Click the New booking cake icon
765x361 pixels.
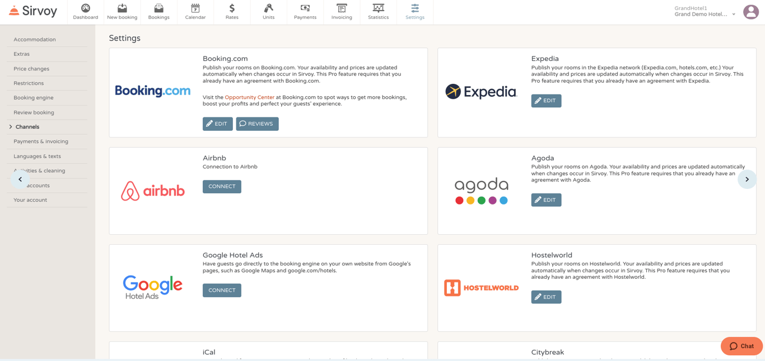pyautogui.click(x=122, y=12)
